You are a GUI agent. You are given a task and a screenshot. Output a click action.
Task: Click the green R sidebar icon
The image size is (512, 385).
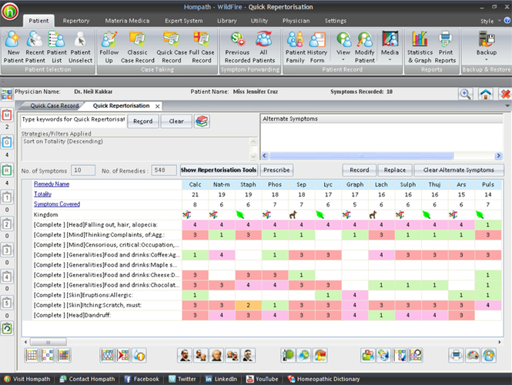click(x=7, y=170)
